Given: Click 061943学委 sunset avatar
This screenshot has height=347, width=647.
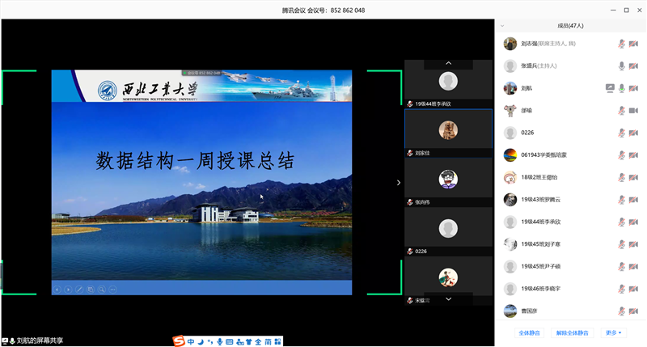Looking at the screenshot, I should pos(510,155).
